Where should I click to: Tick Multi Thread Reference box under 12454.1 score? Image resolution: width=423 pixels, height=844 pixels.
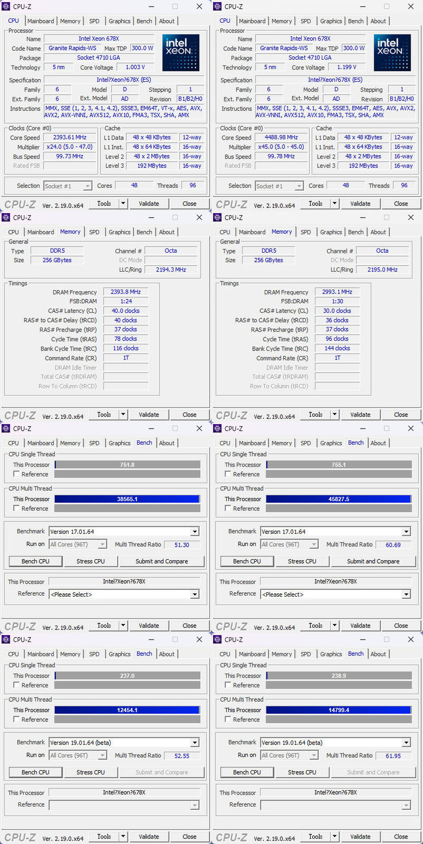click(x=16, y=719)
